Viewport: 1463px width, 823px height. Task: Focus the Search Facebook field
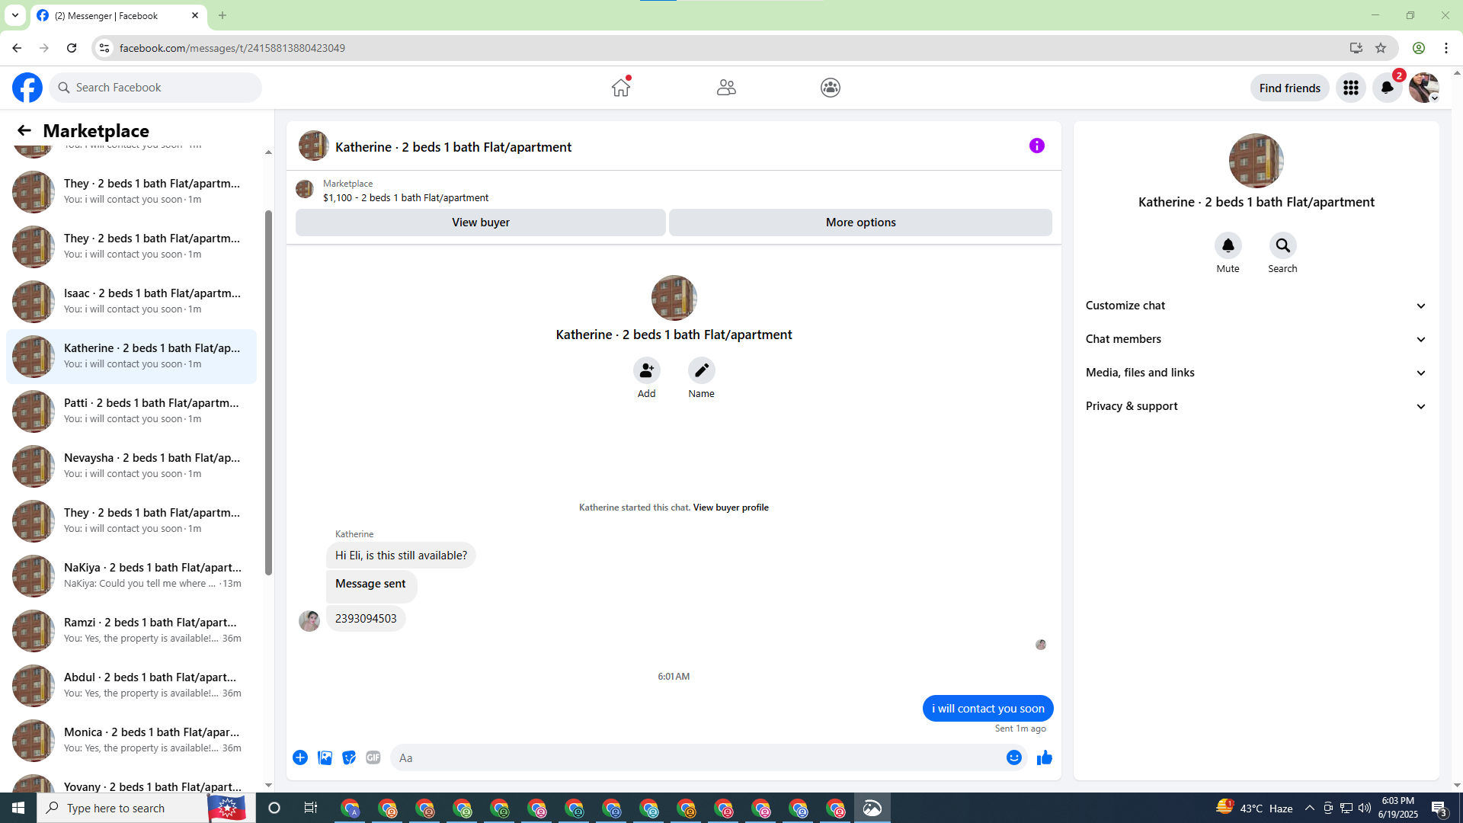(x=155, y=88)
